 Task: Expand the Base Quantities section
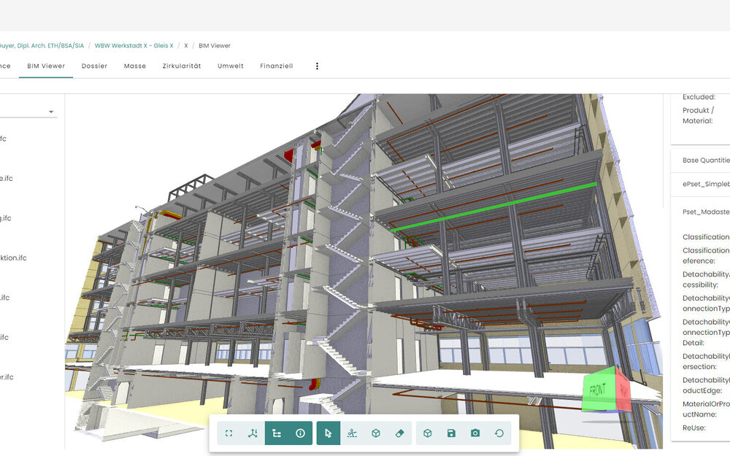click(x=705, y=160)
